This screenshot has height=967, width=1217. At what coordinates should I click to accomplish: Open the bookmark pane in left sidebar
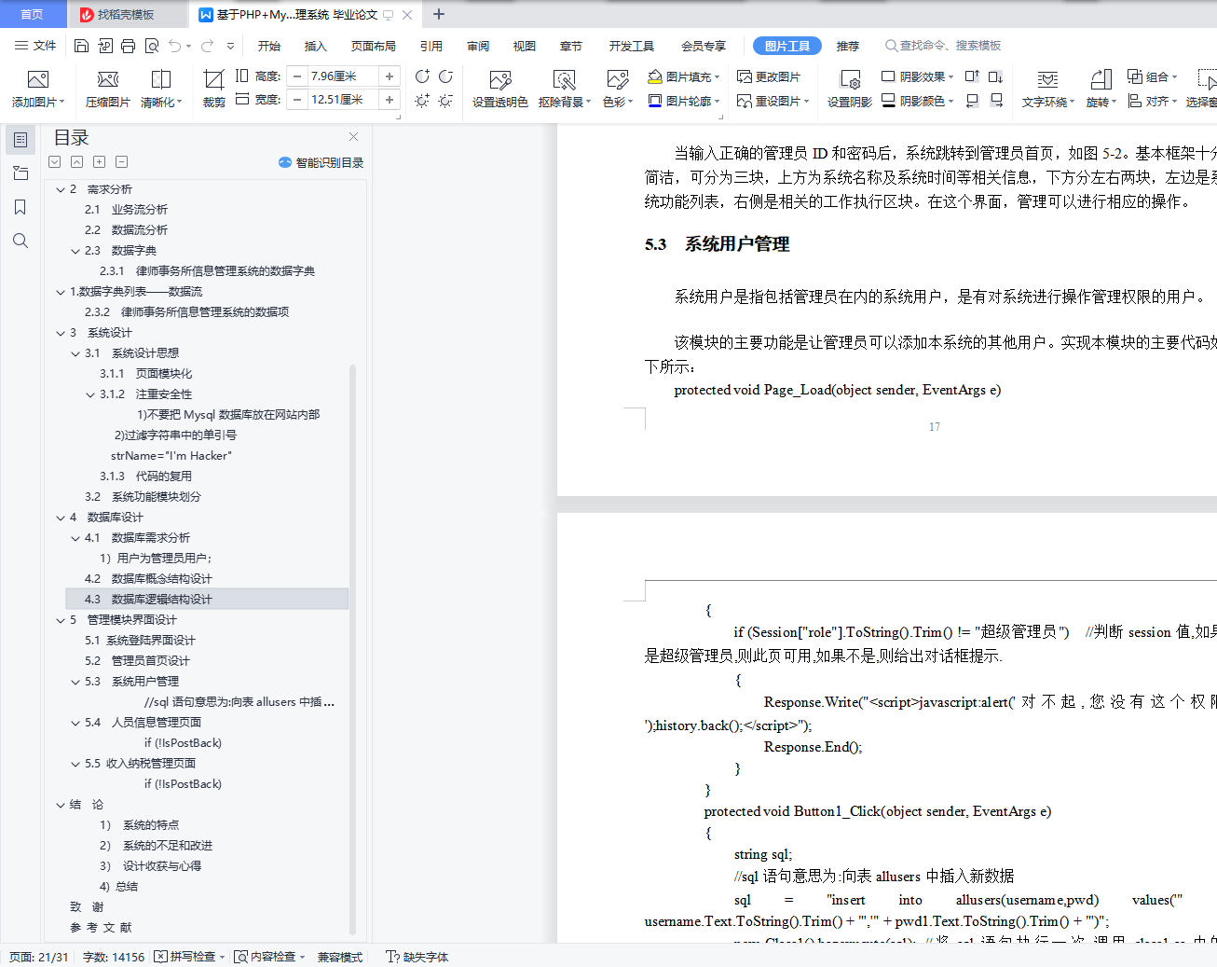point(21,207)
